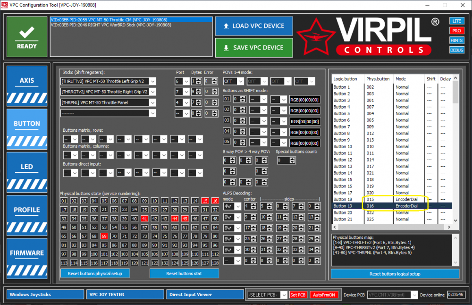Click the Virpil Controls star logo
Viewport: 472px width, 305px height.
click(x=314, y=36)
